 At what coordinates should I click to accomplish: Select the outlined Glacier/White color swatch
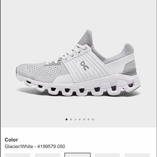pos(77,155)
